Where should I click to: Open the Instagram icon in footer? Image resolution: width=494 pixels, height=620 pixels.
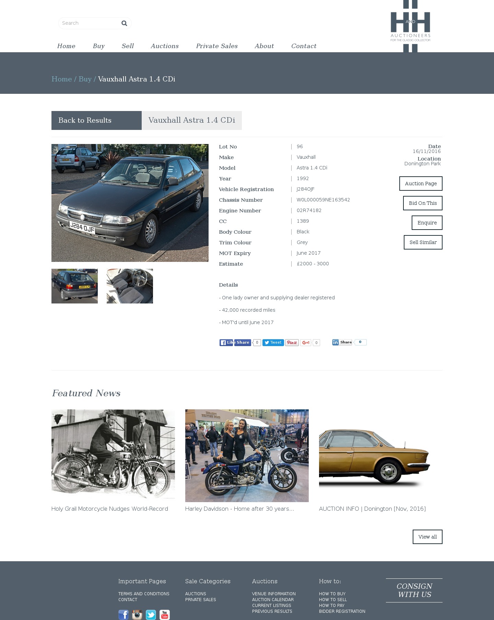pyautogui.click(x=137, y=615)
